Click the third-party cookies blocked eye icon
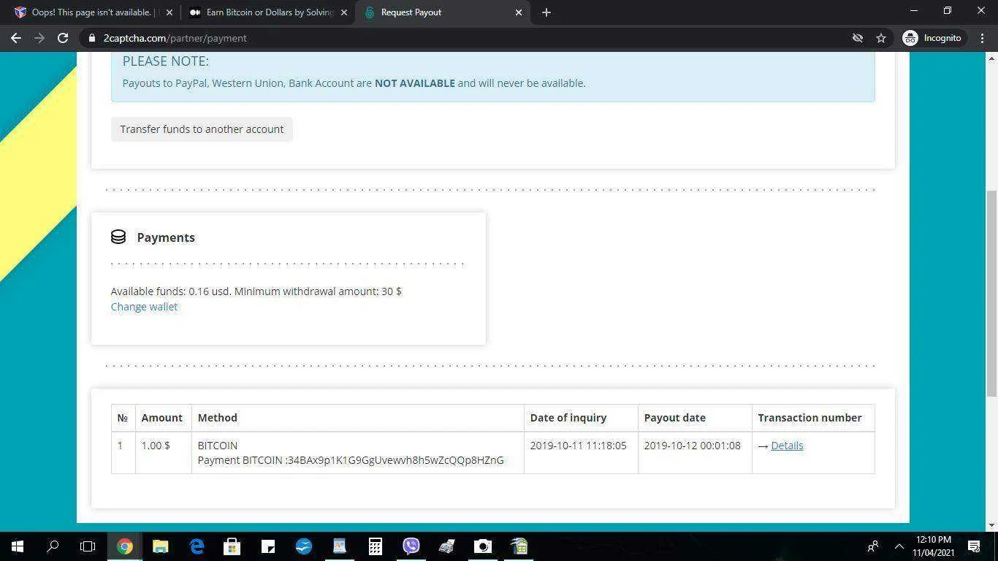This screenshot has height=561, width=998. point(858,38)
